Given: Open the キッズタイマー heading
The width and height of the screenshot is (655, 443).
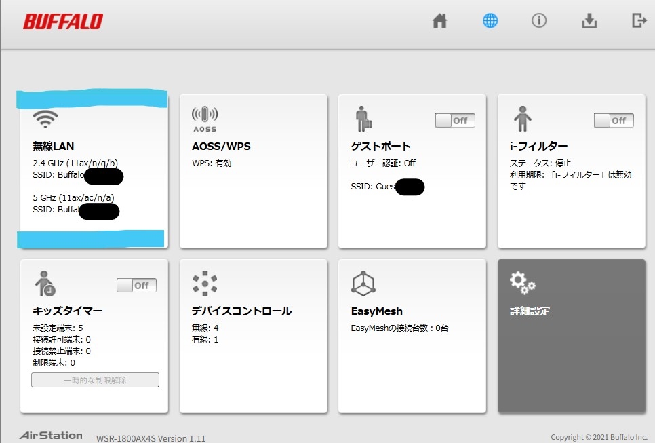Looking at the screenshot, I should (68, 311).
